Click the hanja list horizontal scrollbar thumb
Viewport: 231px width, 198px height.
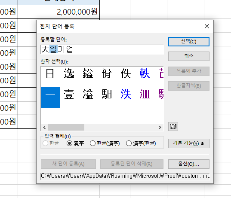click(66, 127)
